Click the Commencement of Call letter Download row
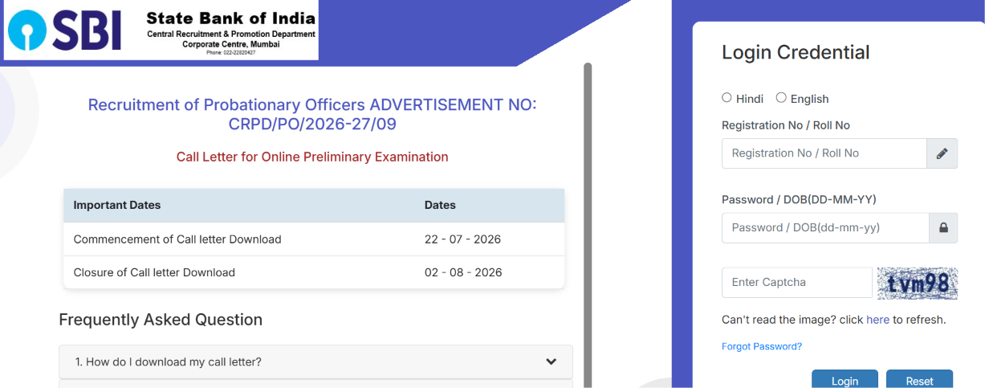Image resolution: width=985 pixels, height=388 pixels. coord(314,239)
